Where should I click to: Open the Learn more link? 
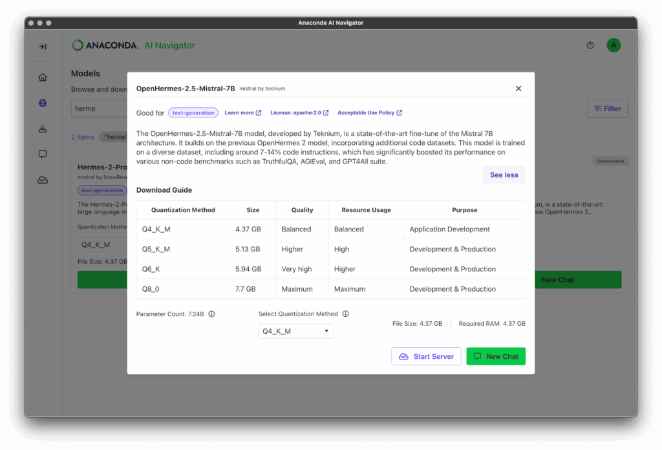[243, 112]
